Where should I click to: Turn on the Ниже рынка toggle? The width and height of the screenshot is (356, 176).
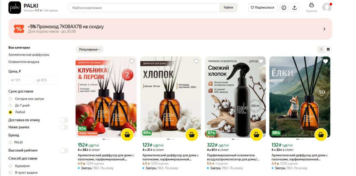(x=64, y=127)
